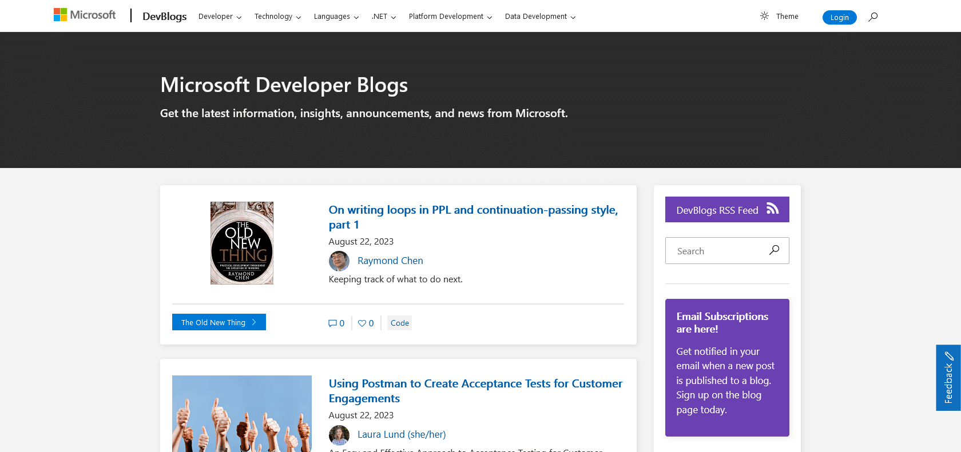Open DevBlogs RSS Feed button
Viewport: 961px width, 452px height.
[x=727, y=210]
